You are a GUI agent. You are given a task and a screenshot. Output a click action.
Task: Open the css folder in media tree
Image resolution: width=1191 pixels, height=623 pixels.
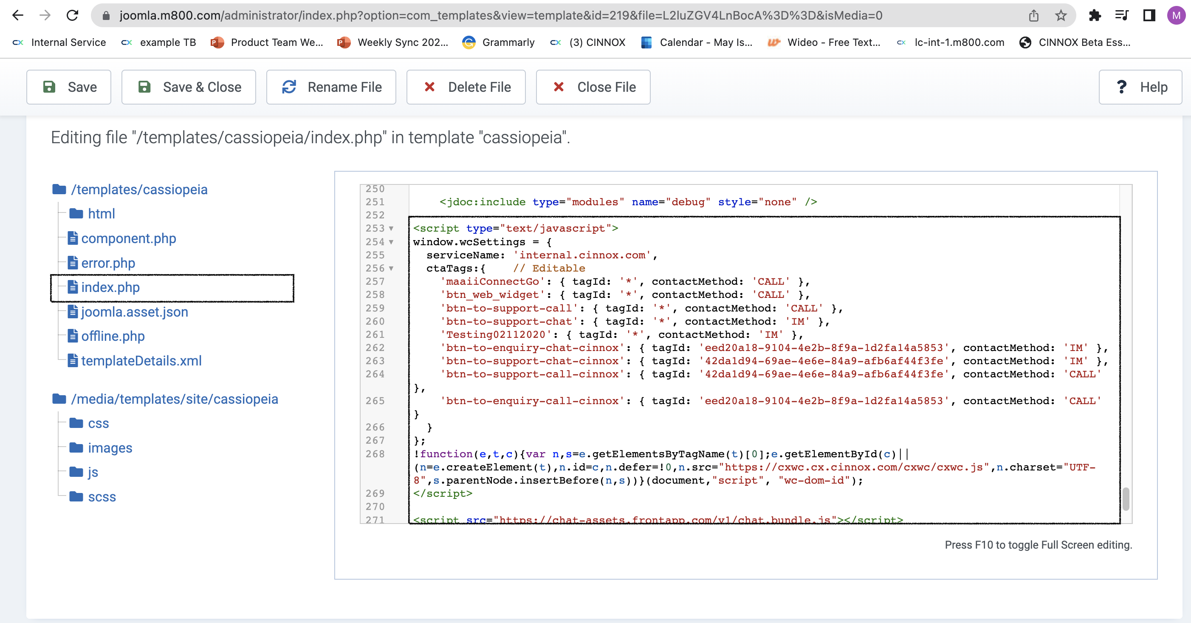coord(98,423)
